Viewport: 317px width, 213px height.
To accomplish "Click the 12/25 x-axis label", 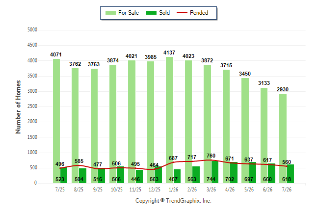I will coord(155,189).
